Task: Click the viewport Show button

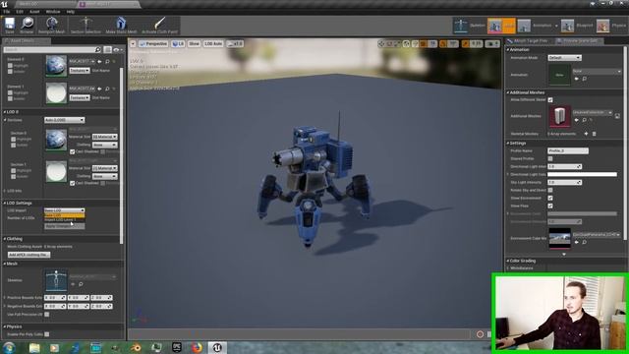Action: click(194, 43)
